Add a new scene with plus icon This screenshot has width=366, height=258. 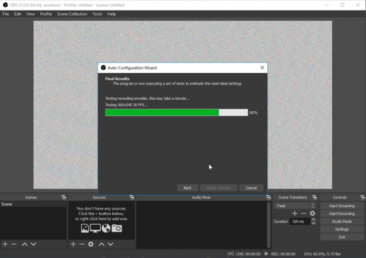tap(5, 244)
